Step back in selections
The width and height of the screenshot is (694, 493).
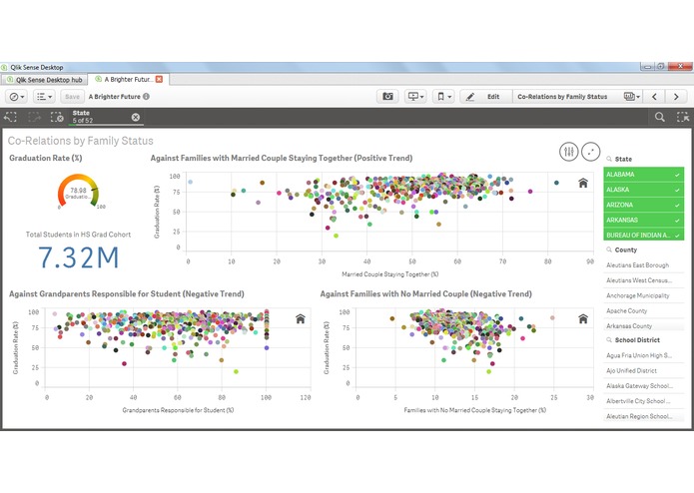11,117
